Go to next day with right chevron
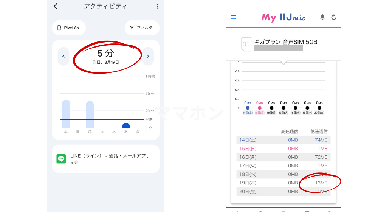378x212 pixels. (148, 56)
